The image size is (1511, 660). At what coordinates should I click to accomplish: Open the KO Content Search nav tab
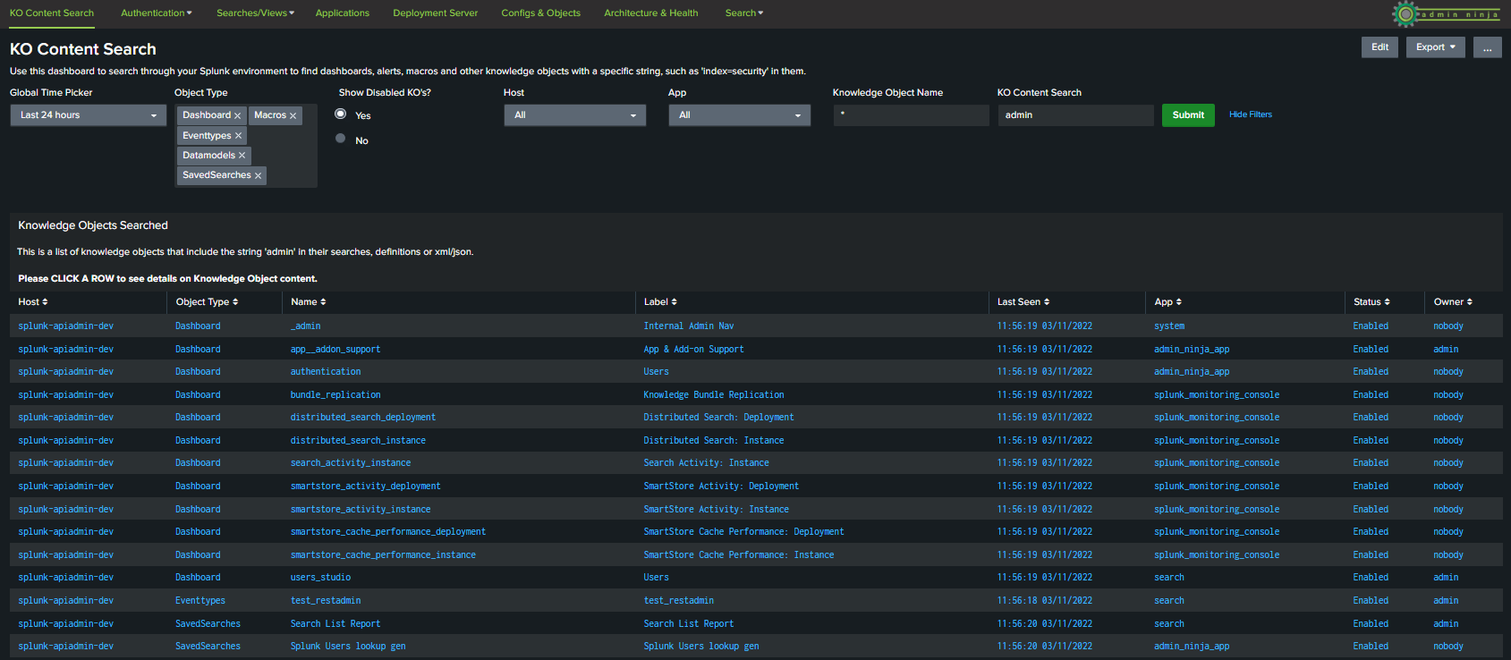[52, 13]
